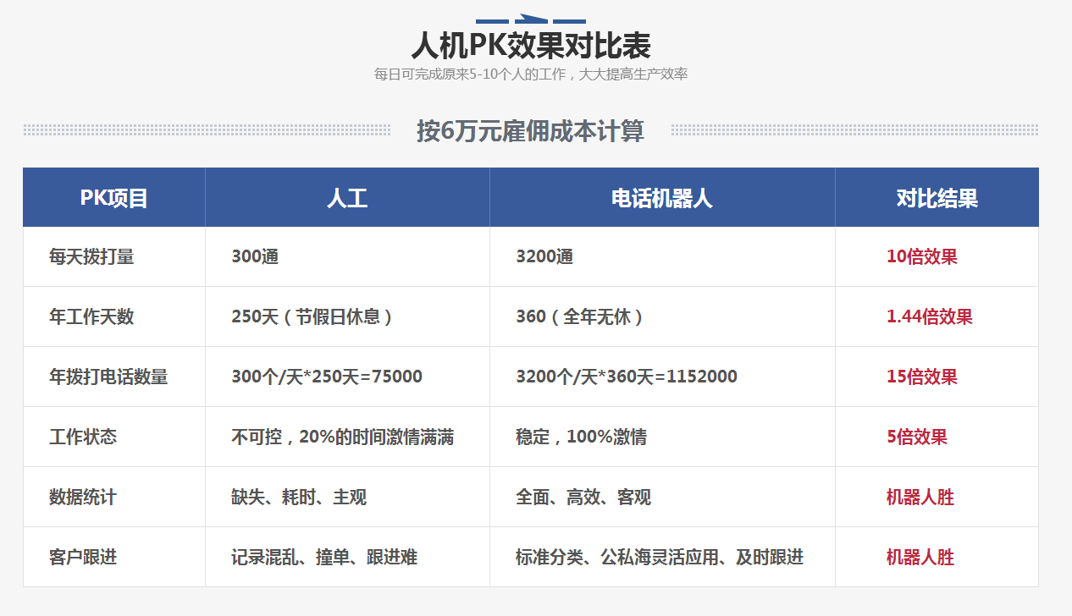Select the 数据统计 row label
This screenshot has height=616, width=1072.
point(83,498)
